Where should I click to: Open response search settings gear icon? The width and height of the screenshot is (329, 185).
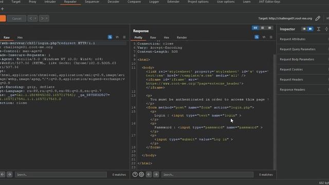coord(141,174)
